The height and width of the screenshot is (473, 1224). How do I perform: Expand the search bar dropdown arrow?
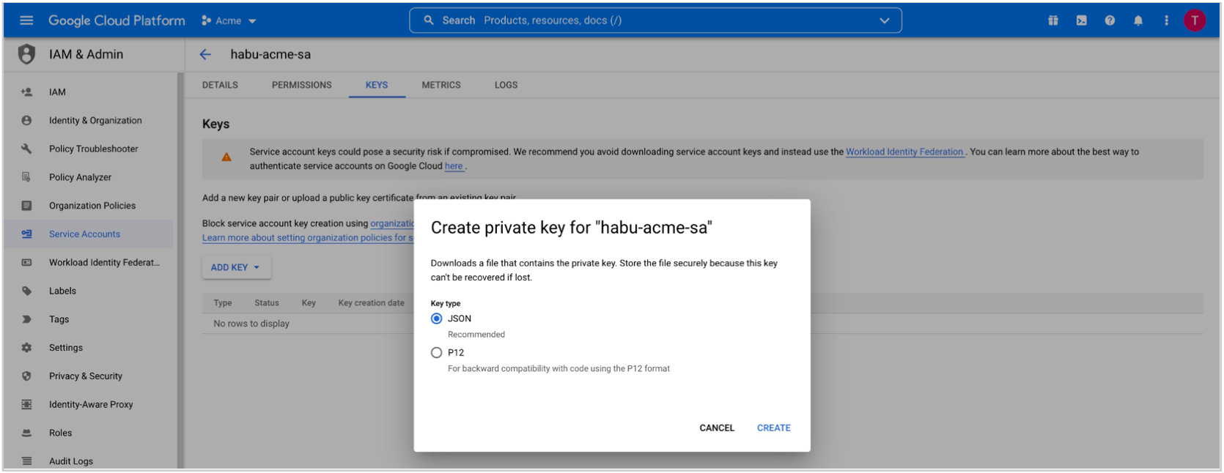[x=885, y=21]
